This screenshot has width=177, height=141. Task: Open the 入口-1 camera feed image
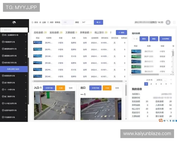pos(54,105)
